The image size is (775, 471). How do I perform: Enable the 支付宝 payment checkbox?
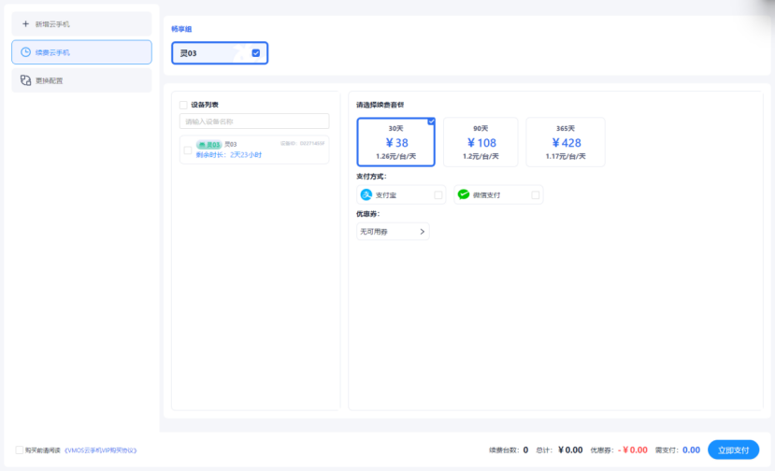point(438,195)
